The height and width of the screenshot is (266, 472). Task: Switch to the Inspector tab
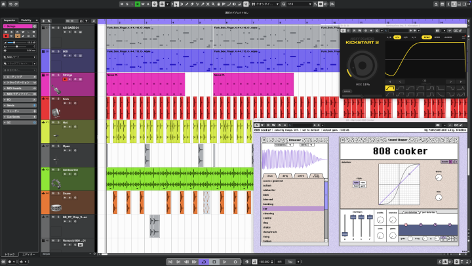click(10, 20)
